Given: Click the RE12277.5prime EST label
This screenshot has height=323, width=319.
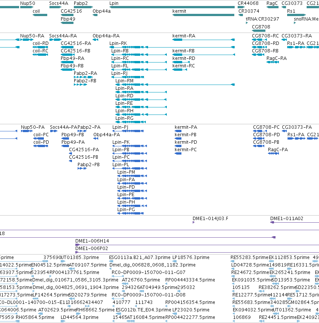Looking at the screenshot, I should click(251, 295).
